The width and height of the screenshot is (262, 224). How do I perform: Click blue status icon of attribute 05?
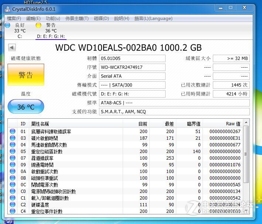[x=13, y=151]
